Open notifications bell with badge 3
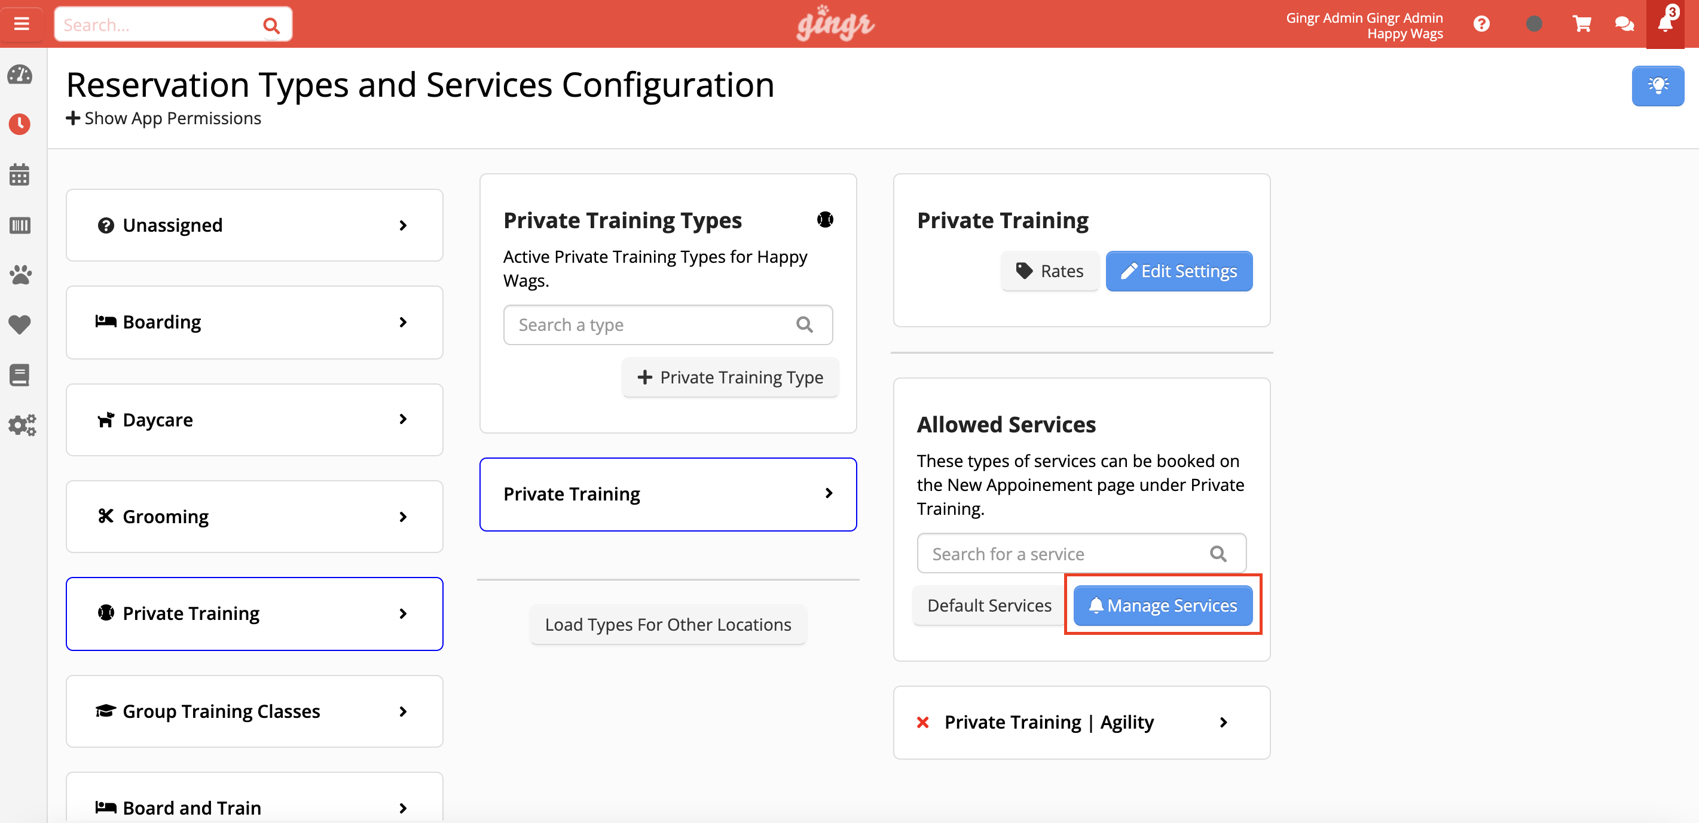 click(x=1666, y=23)
